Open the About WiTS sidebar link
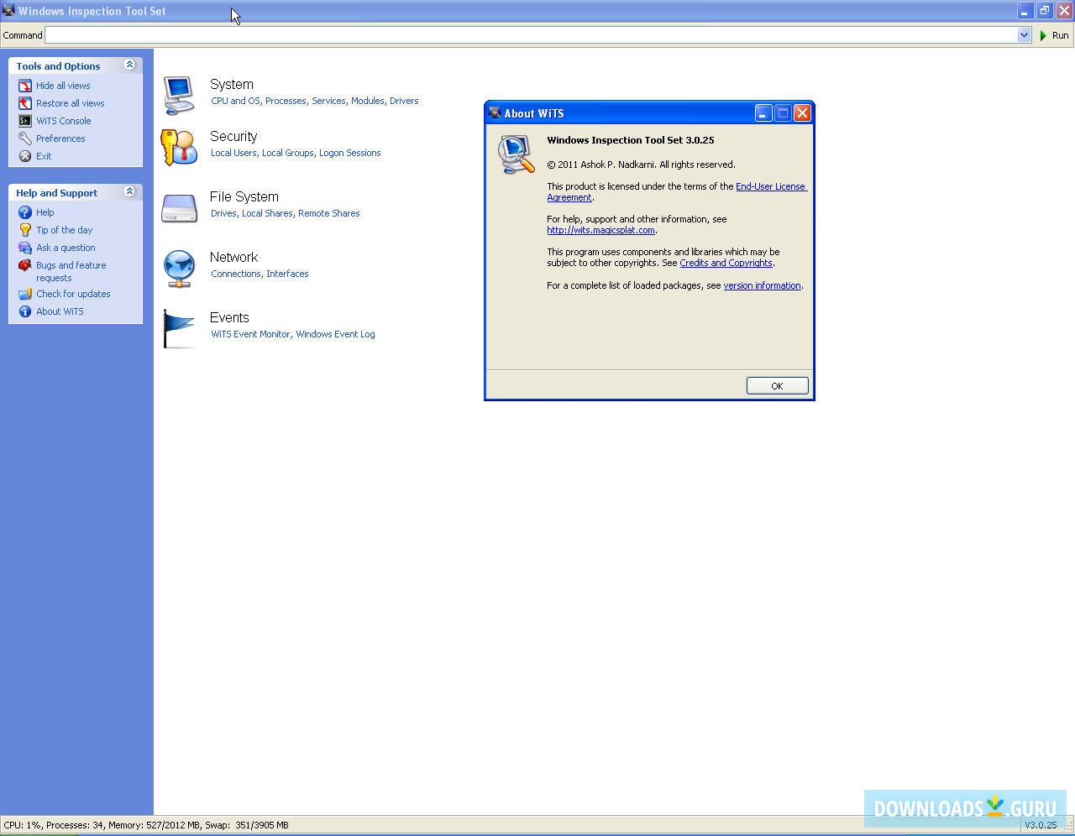The width and height of the screenshot is (1075, 836). pyautogui.click(x=60, y=311)
